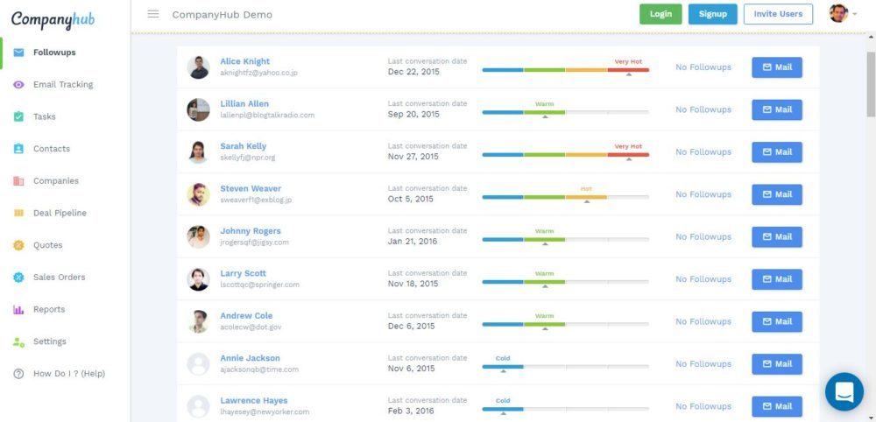Click the Deal Pipeline icon
This screenshot has width=876, height=422.
pyautogui.click(x=18, y=213)
